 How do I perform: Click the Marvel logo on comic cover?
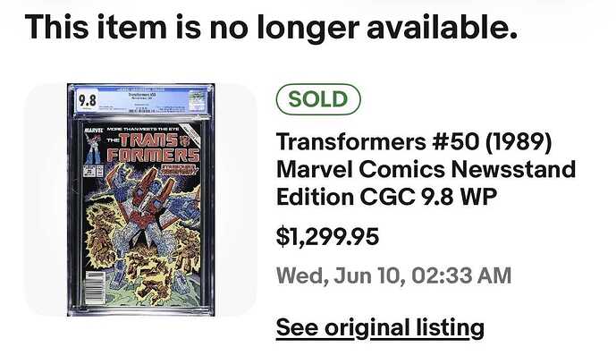[94, 130]
